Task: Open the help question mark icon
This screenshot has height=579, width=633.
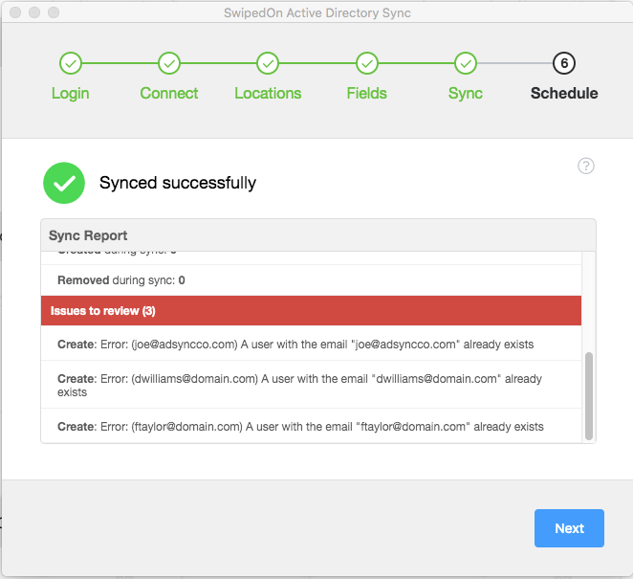Action: tap(586, 166)
